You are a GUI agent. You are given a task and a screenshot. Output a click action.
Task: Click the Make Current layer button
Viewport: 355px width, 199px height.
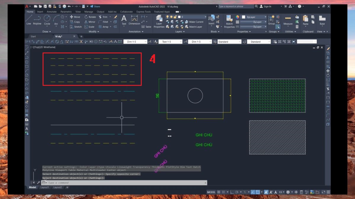194,22
